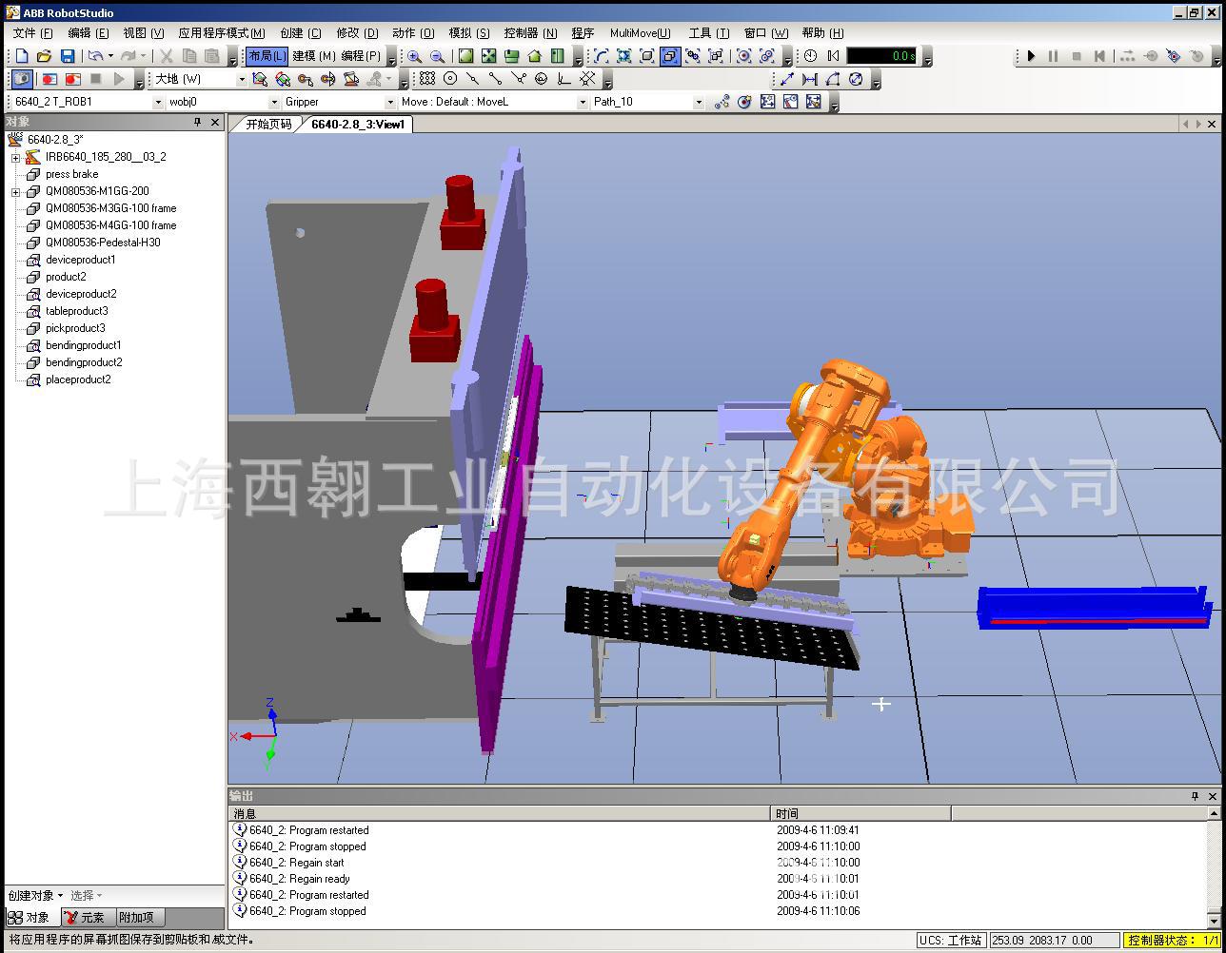
Task: Switch to the 元素 tab
Action: [88, 918]
